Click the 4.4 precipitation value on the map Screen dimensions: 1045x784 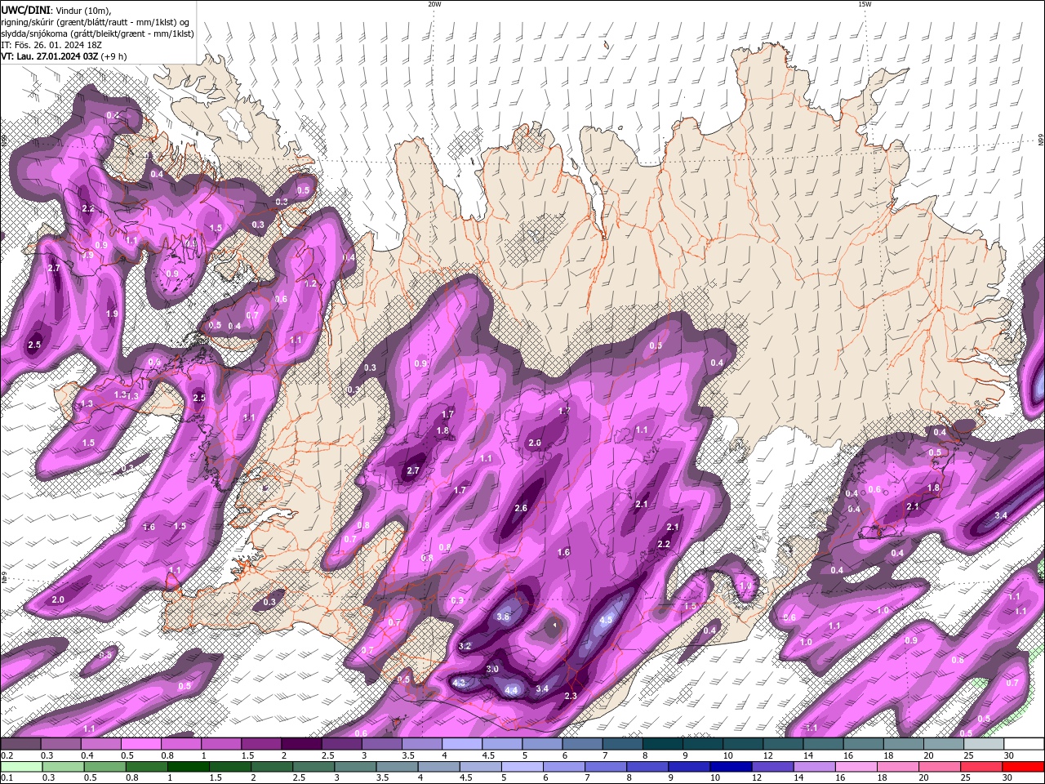tap(512, 690)
